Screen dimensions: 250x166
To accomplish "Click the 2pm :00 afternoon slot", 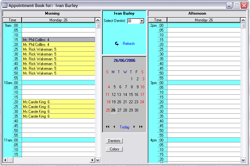I will (204, 25).
